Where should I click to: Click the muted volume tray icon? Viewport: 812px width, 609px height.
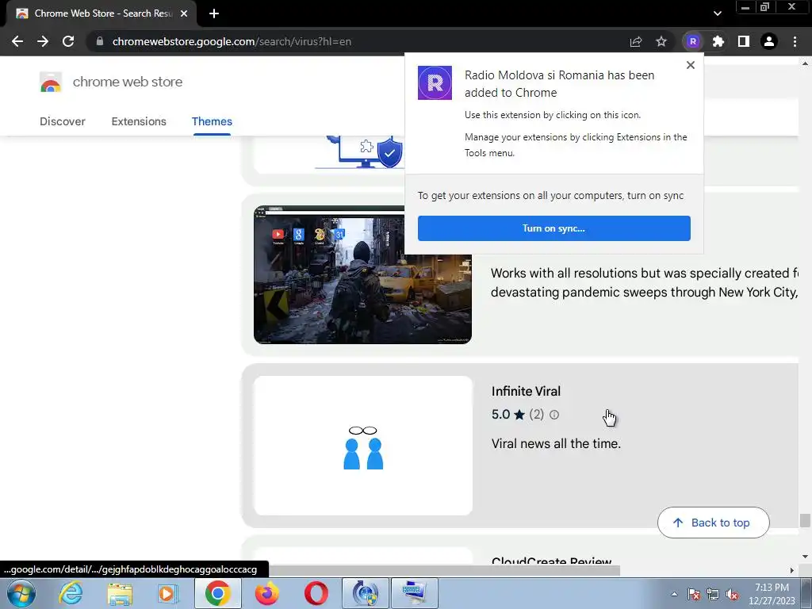pos(732,595)
